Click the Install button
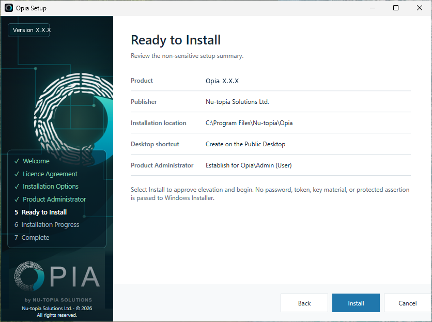The image size is (432, 322). tap(356, 303)
